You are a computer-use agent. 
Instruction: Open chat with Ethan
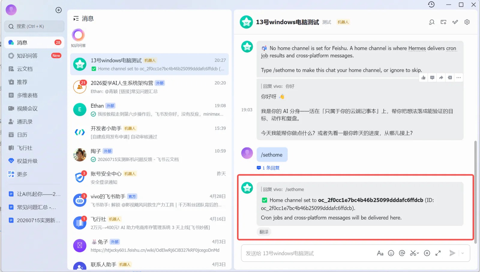pos(149,110)
